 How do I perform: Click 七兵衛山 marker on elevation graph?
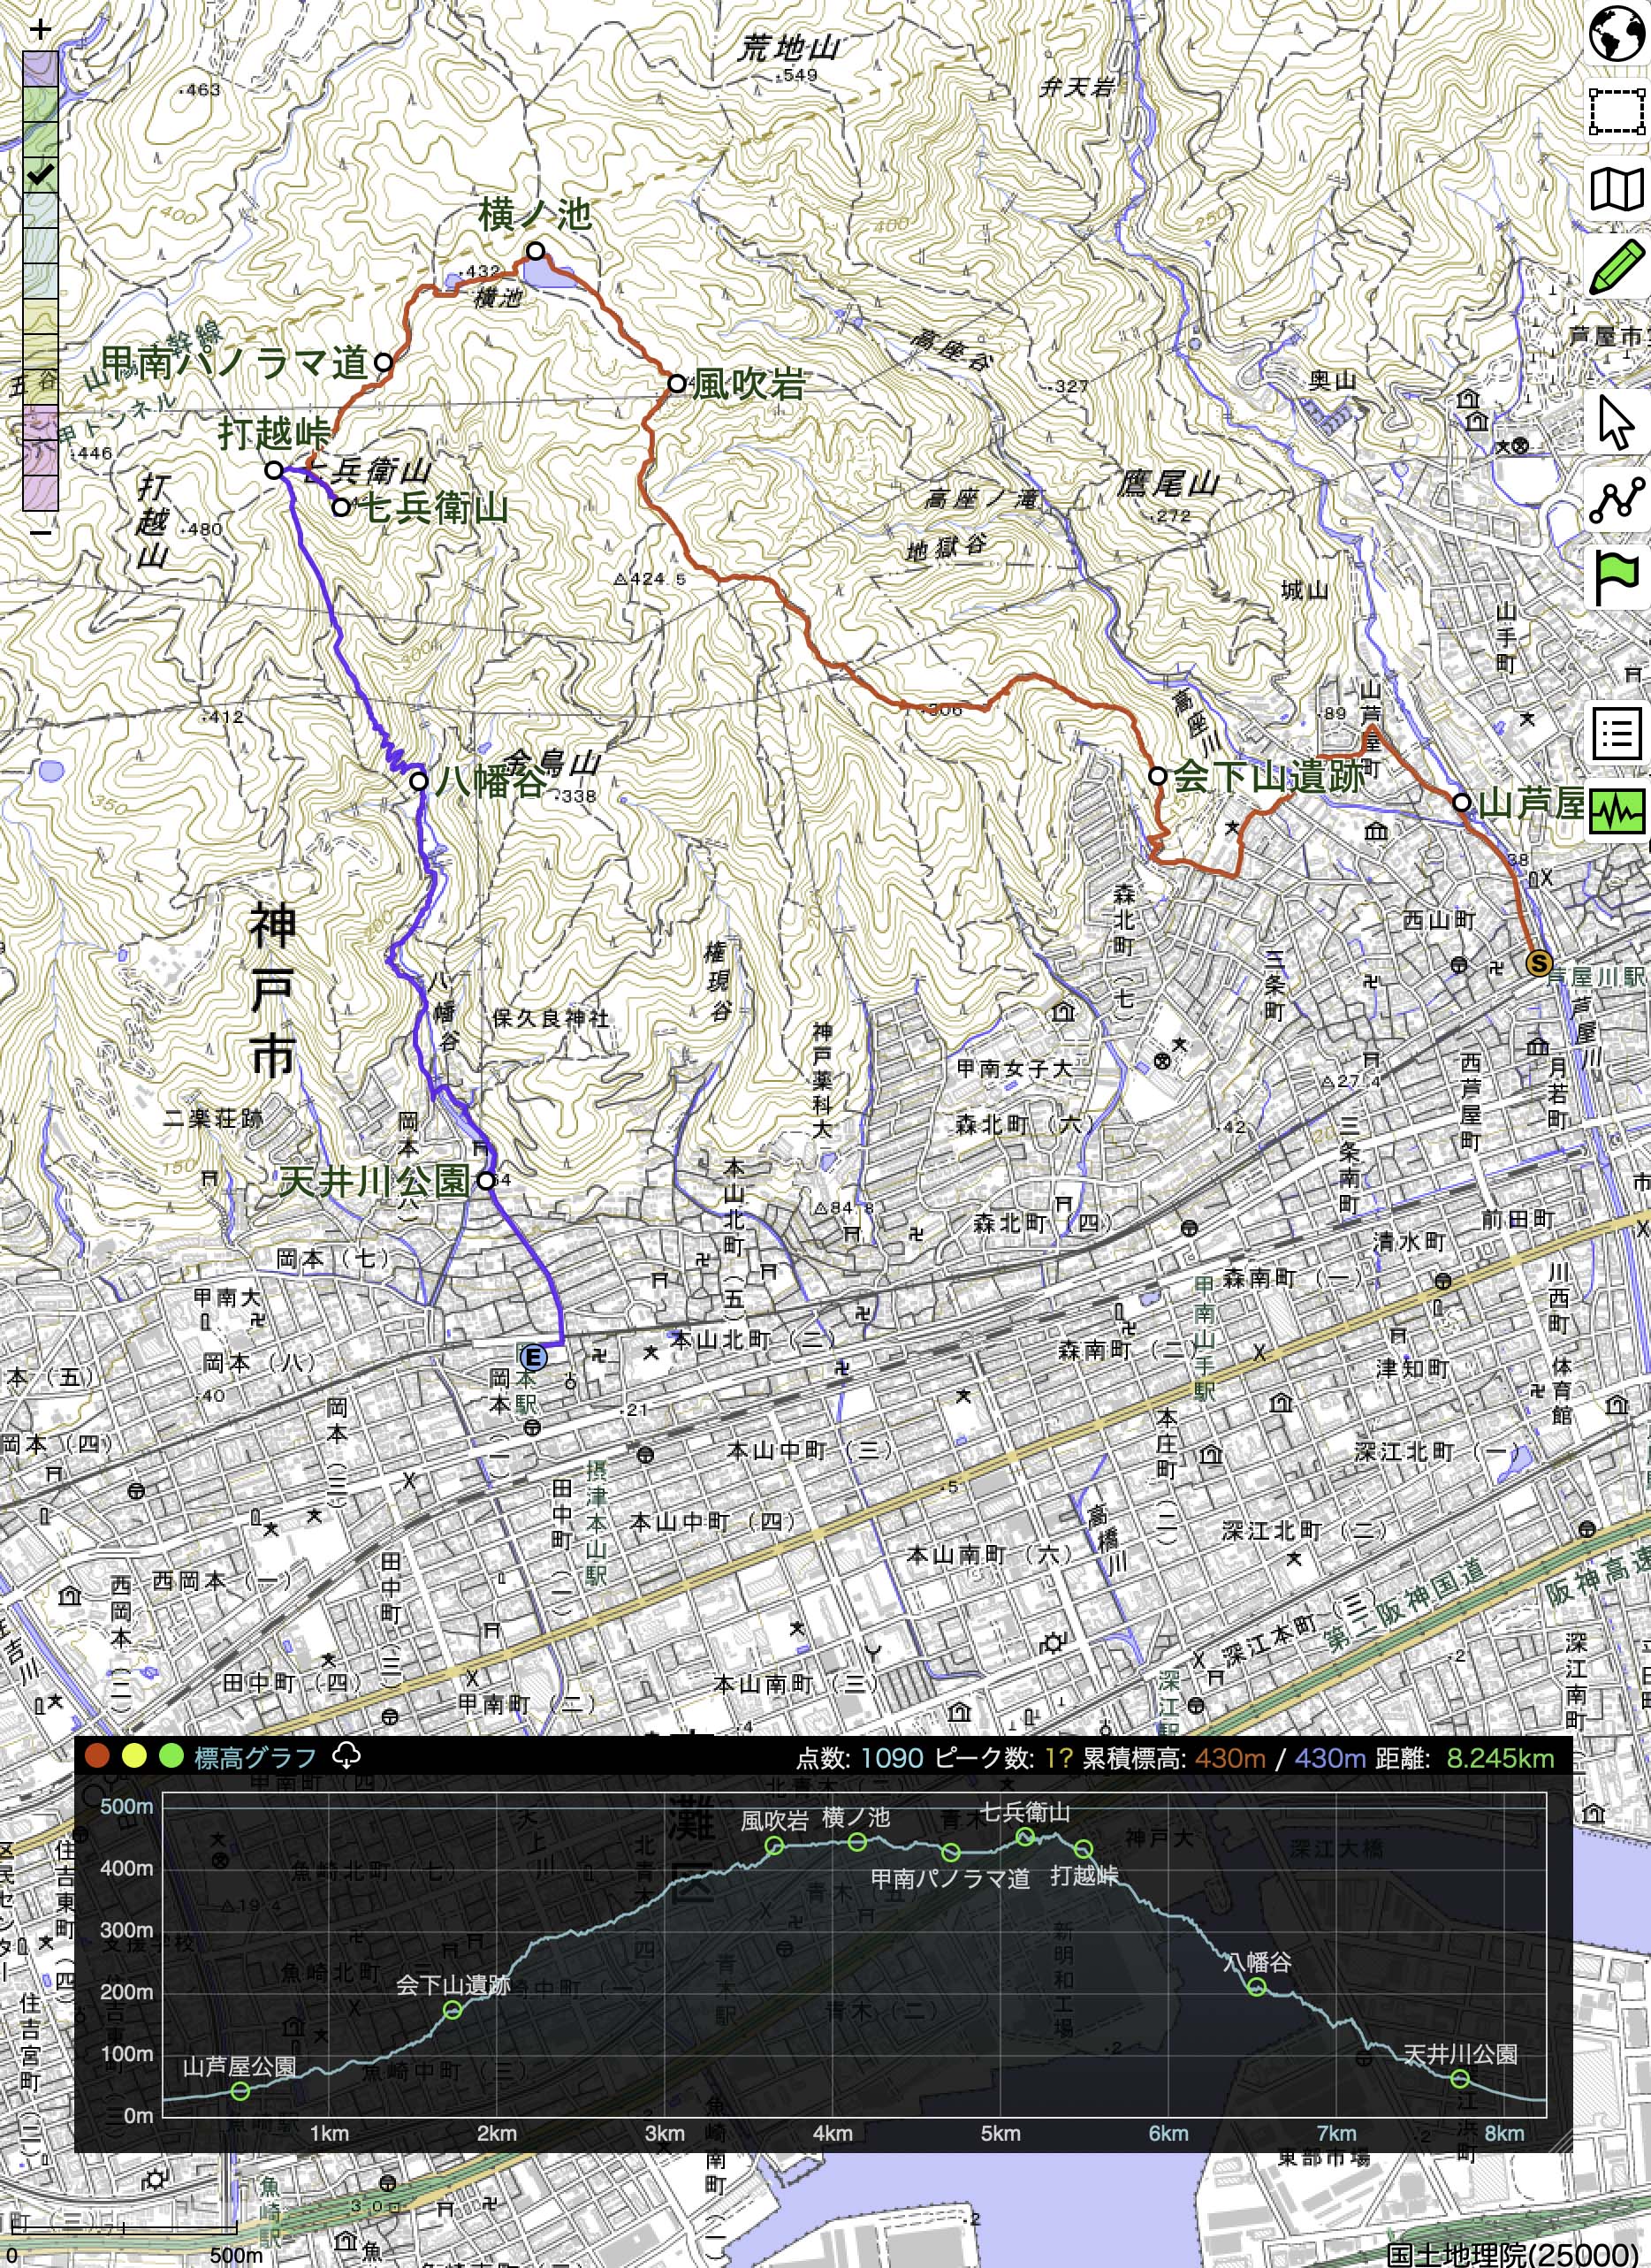1025,1836
